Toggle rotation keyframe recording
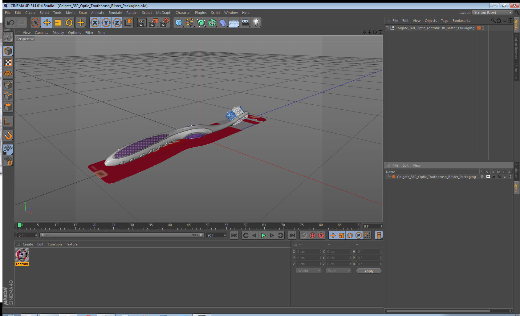The width and height of the screenshot is (520, 316). (350, 235)
